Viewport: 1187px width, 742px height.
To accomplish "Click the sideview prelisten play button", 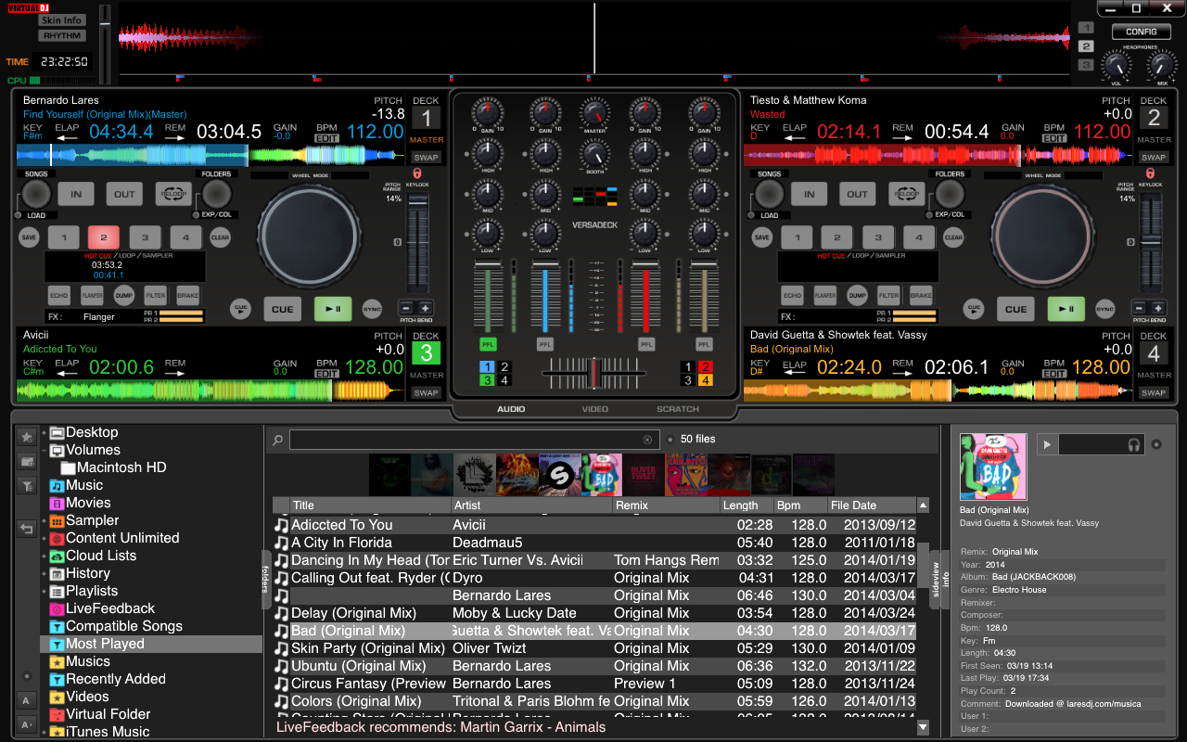I will pos(1048,444).
